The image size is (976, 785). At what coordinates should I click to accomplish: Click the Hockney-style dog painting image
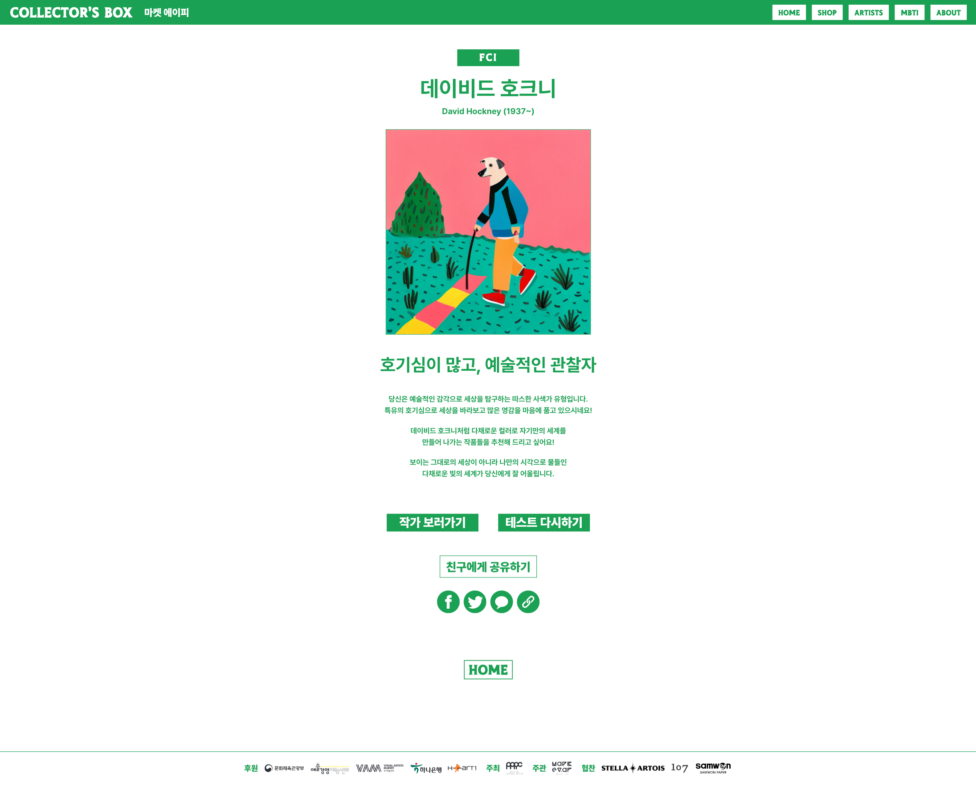point(488,232)
